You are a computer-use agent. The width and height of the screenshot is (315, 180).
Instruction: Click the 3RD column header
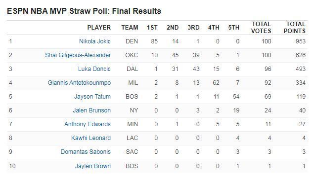[193, 28]
